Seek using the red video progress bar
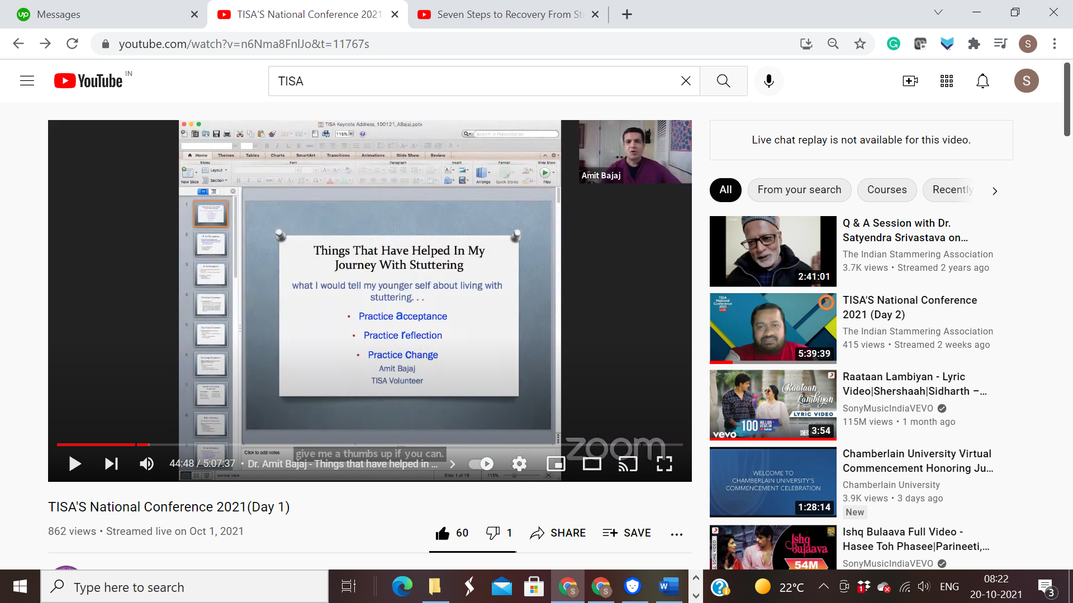1073x603 pixels. pyautogui.click(x=370, y=444)
